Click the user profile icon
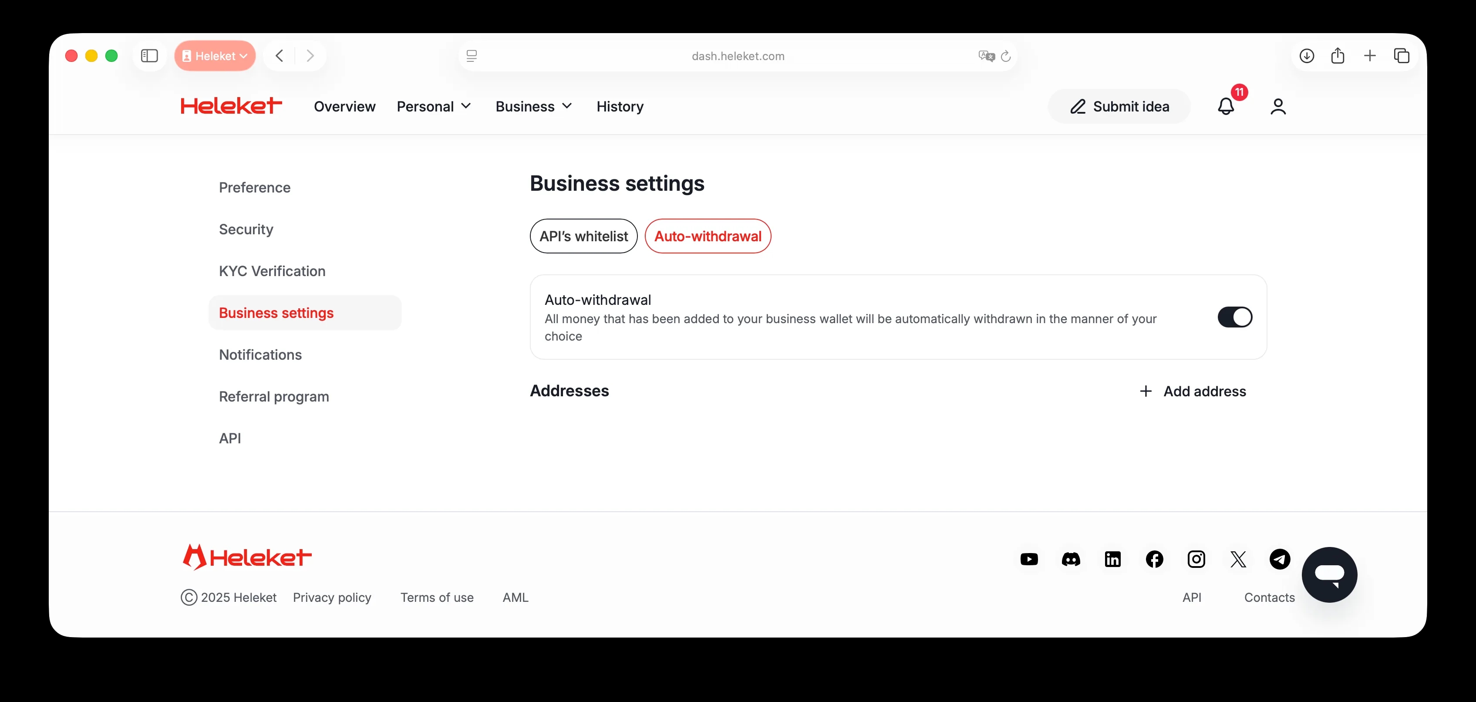Screen dimensions: 1476x702 coord(1278,106)
